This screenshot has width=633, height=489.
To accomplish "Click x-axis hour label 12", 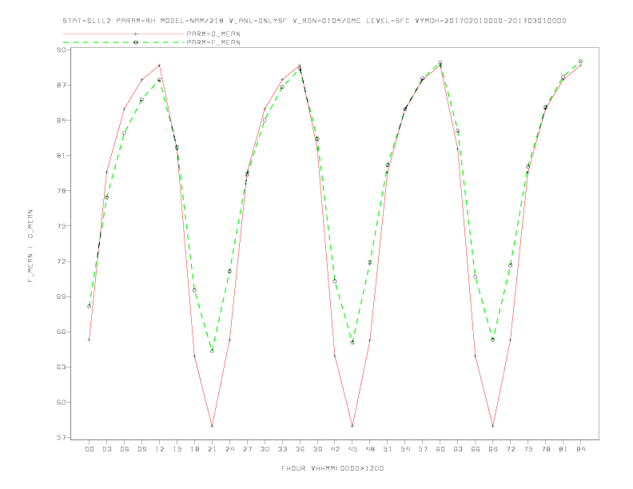I will pos(160,449).
